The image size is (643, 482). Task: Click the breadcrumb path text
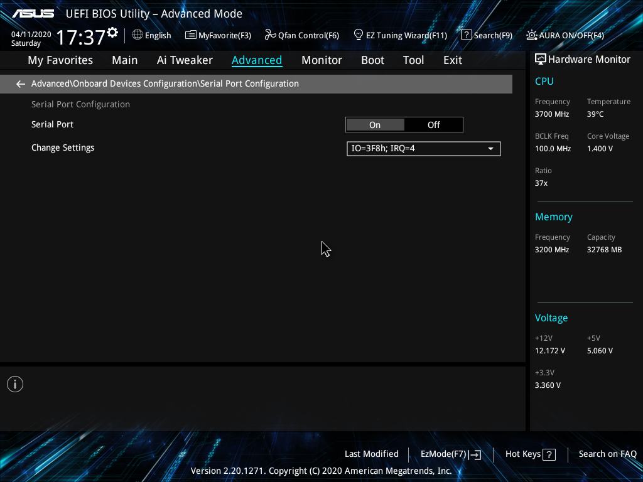(165, 83)
